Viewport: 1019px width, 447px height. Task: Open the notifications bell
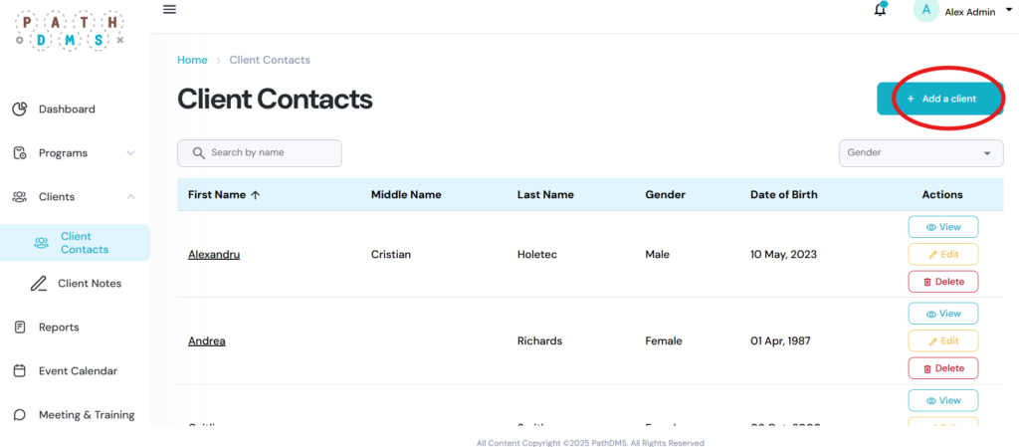[880, 10]
